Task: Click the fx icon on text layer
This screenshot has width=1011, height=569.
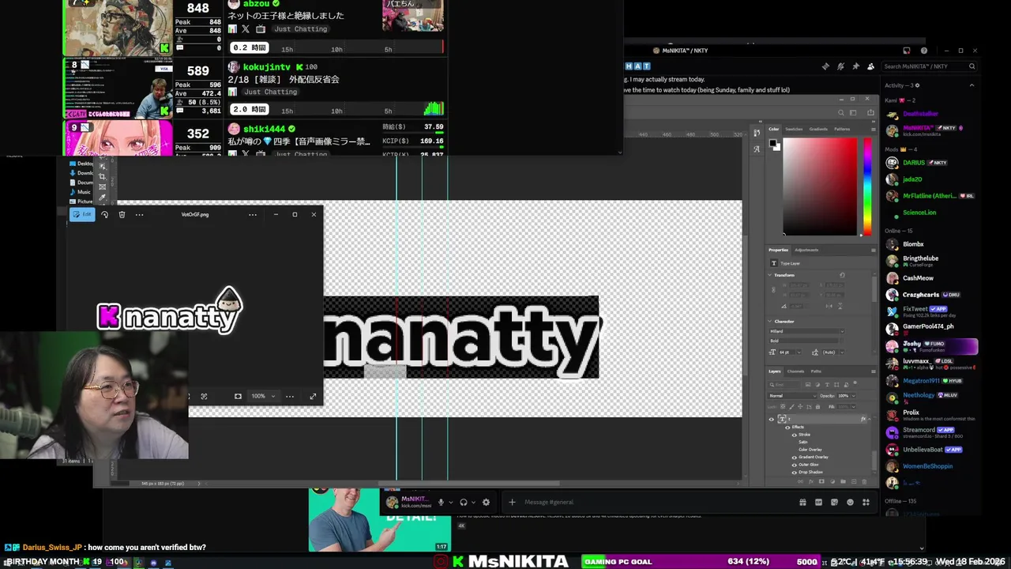Action: coord(863,419)
